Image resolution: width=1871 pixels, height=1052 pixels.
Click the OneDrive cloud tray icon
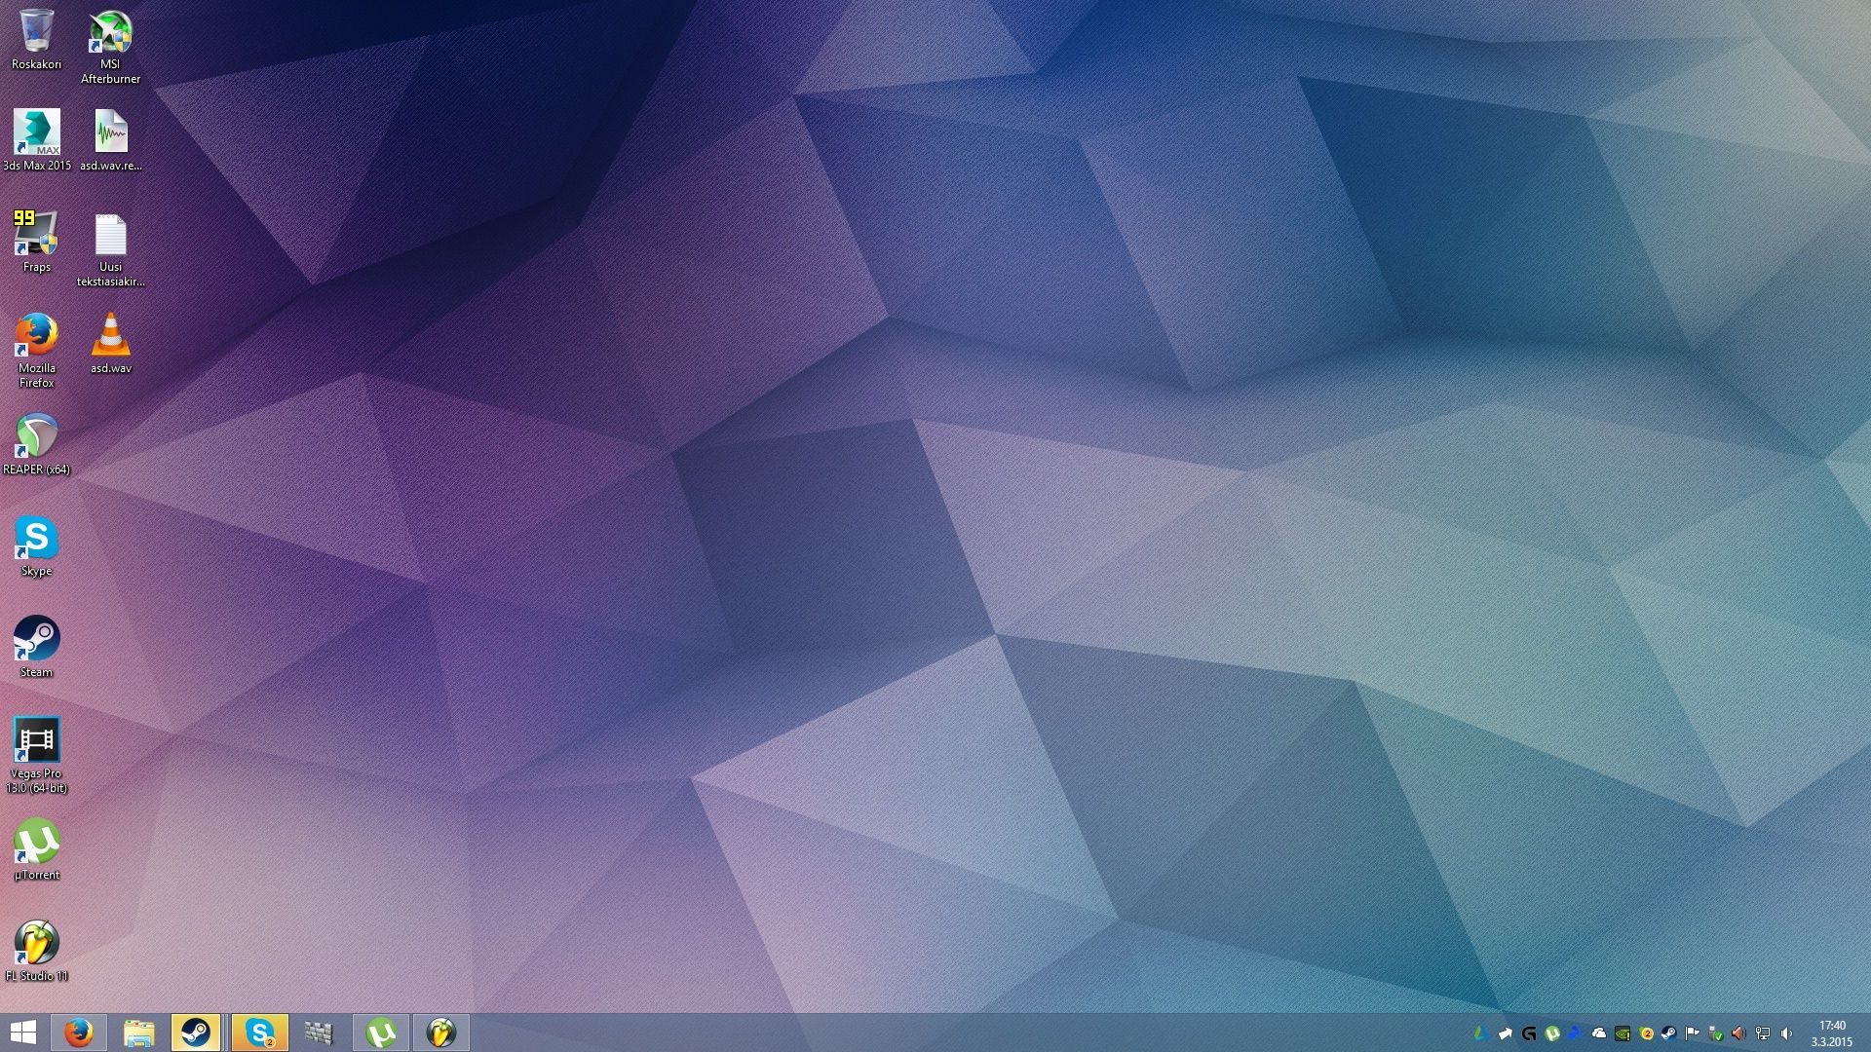[x=1599, y=1033]
